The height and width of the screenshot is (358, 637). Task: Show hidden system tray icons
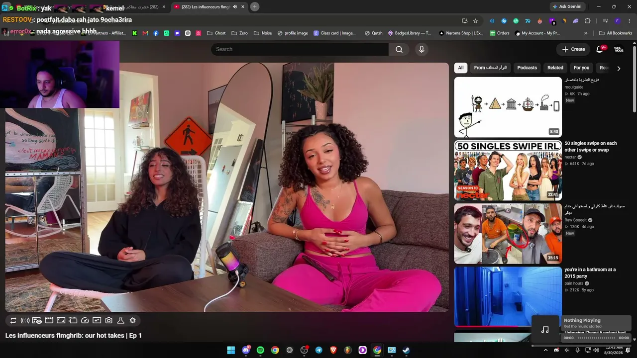point(545,350)
